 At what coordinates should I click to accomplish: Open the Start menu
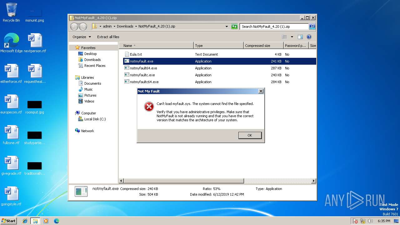click(x=8, y=221)
